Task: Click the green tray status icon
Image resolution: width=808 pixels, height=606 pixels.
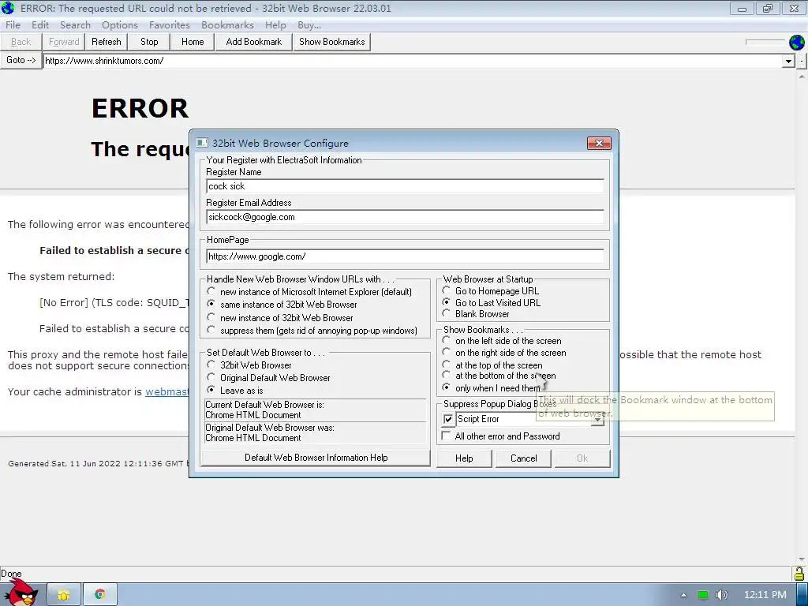Action: pos(702,595)
